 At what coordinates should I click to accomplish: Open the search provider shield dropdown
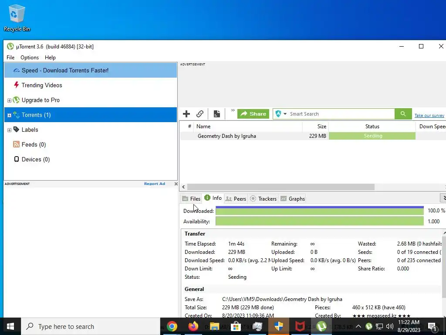(281, 114)
